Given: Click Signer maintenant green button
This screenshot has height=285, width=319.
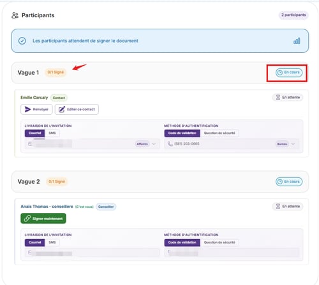Looking at the screenshot, I should tap(43, 219).
